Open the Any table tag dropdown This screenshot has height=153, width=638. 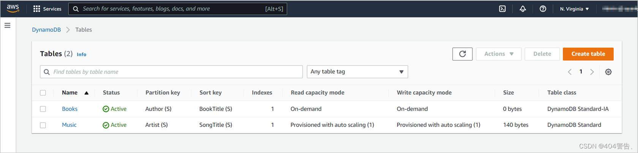[x=357, y=72]
